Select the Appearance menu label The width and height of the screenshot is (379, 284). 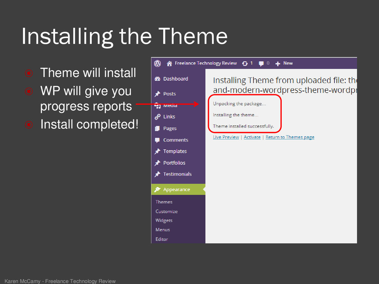click(x=177, y=190)
